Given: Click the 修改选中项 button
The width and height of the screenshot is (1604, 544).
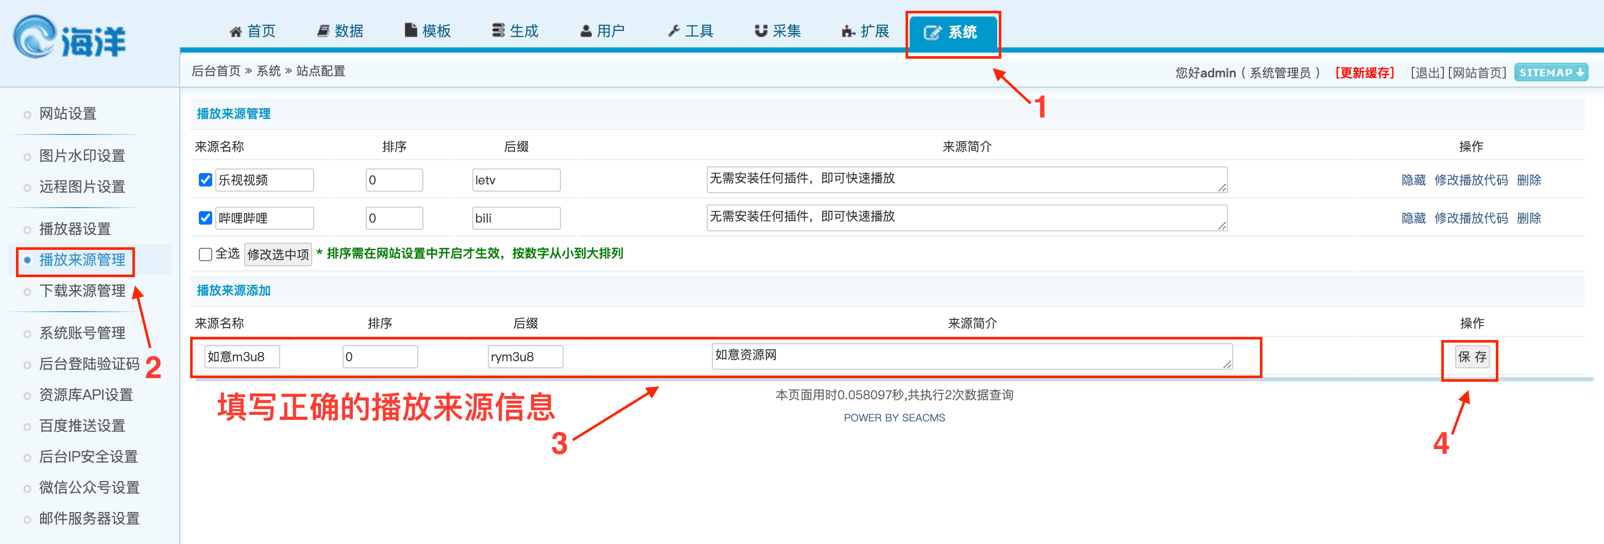Looking at the screenshot, I should click(x=278, y=254).
